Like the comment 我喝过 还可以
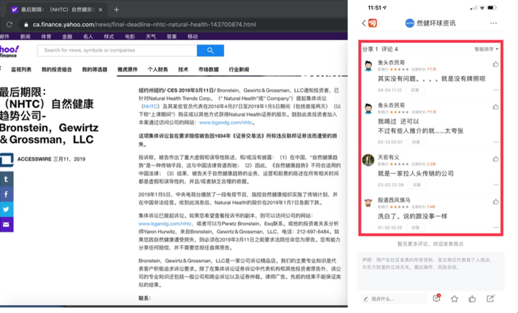 click(495, 107)
